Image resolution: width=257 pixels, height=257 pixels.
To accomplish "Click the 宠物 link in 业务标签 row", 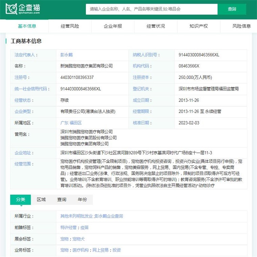I will click(64, 250).
